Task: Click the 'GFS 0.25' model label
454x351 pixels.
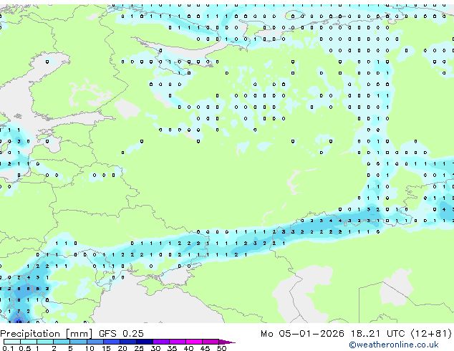Action: tap(121, 333)
